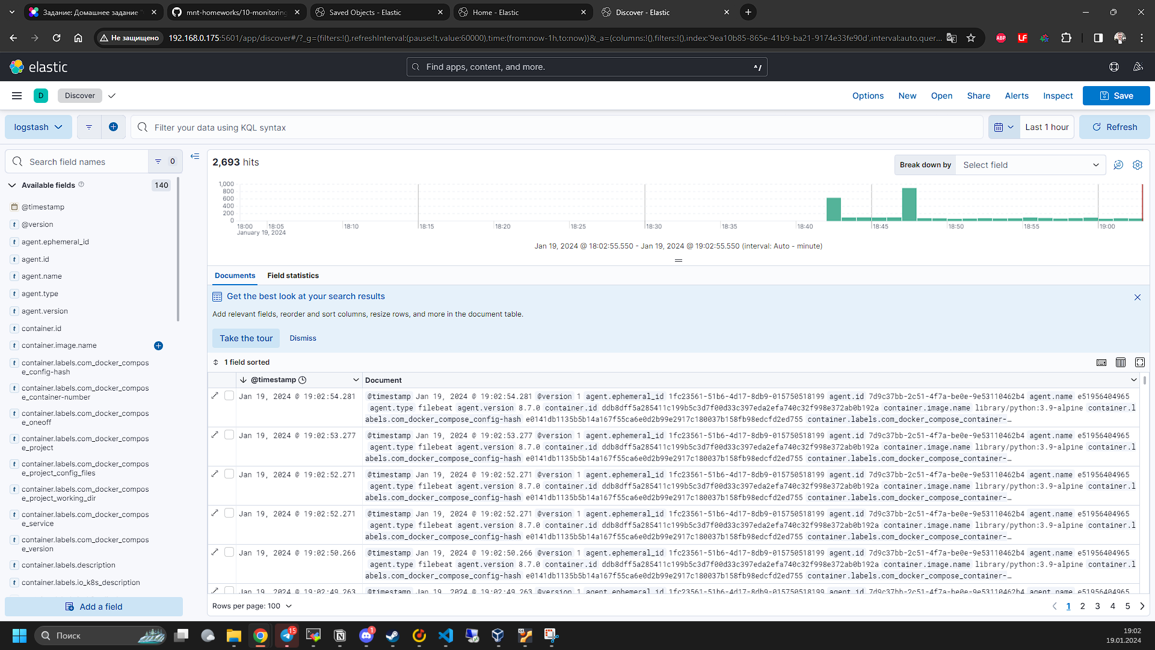1155x650 pixels.
Task: Click the tallest histogram bar near 18:47
Action: (x=909, y=205)
